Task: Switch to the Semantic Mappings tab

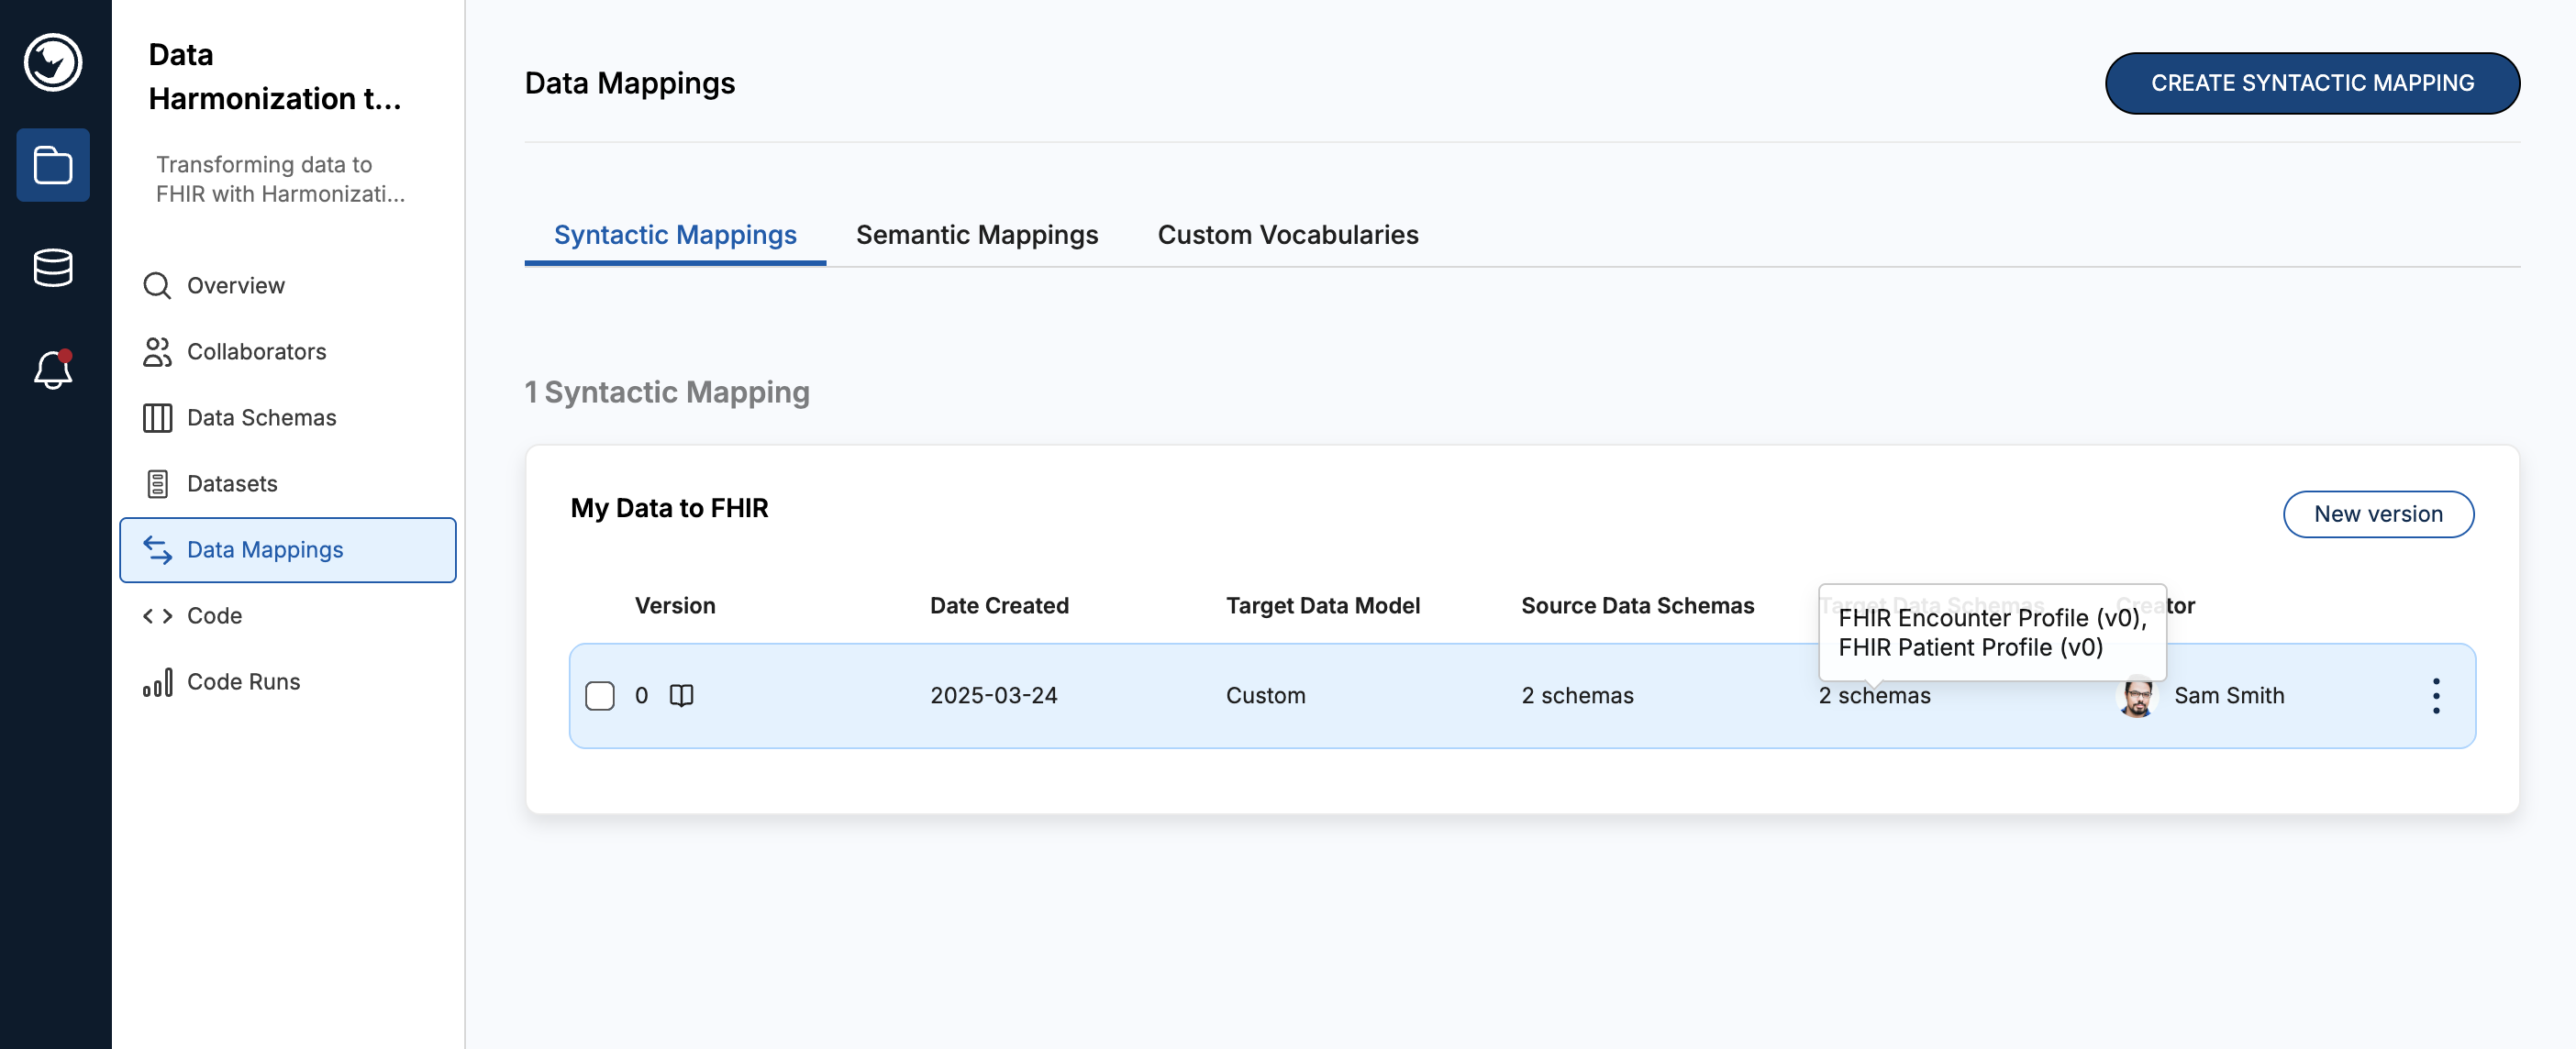Action: (977, 235)
